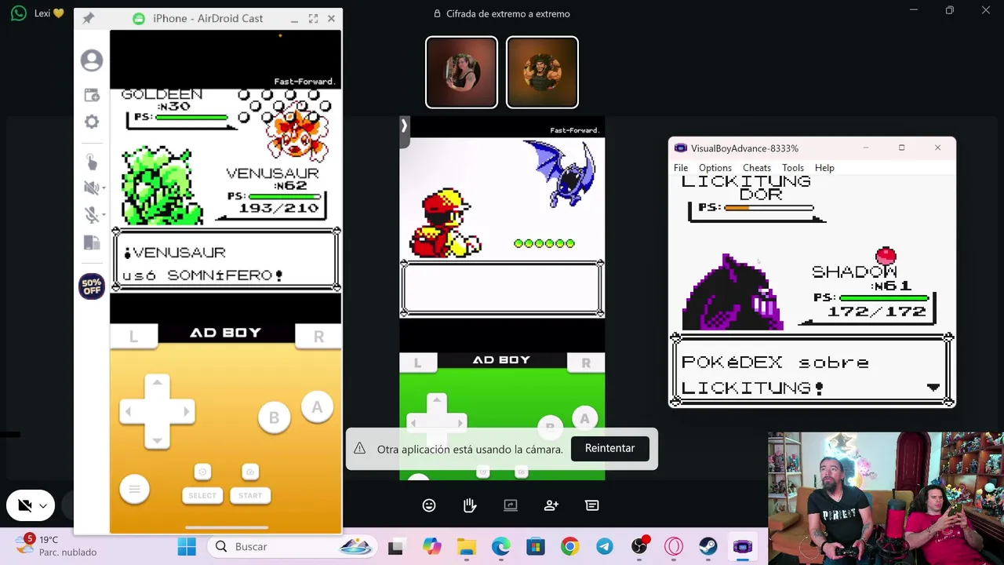Open File Explorer from the taskbar

(x=467, y=547)
